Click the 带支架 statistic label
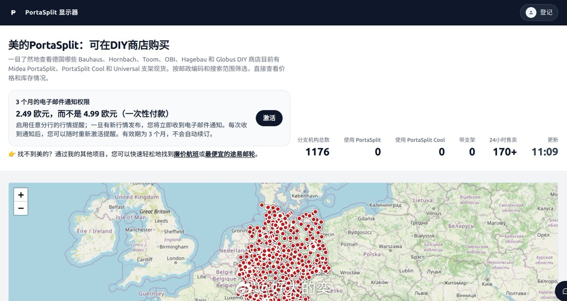567x301 pixels. (467, 140)
